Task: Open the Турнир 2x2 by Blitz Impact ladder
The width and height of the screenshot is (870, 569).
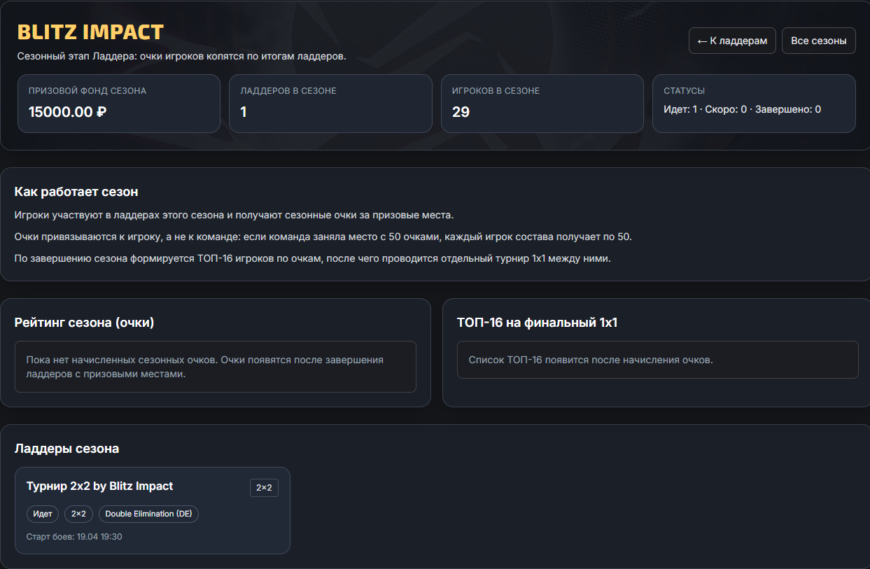Action: pos(99,486)
